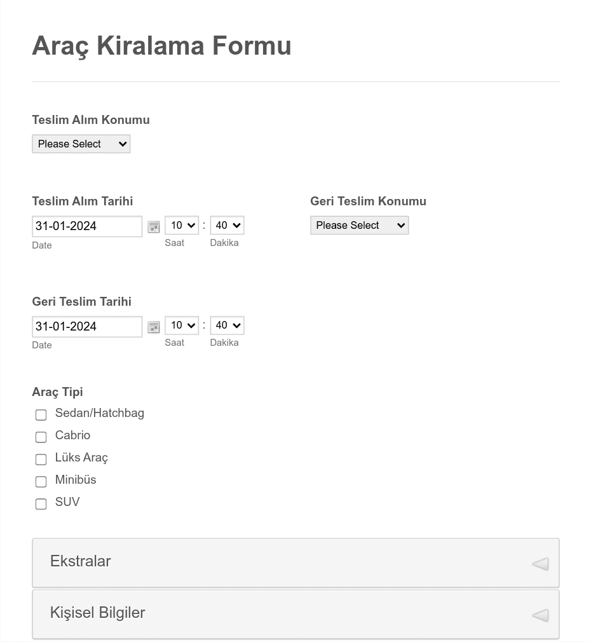Tick the Lüks Araç checkbox
Viewport: 591px width, 642px height.
click(41, 460)
